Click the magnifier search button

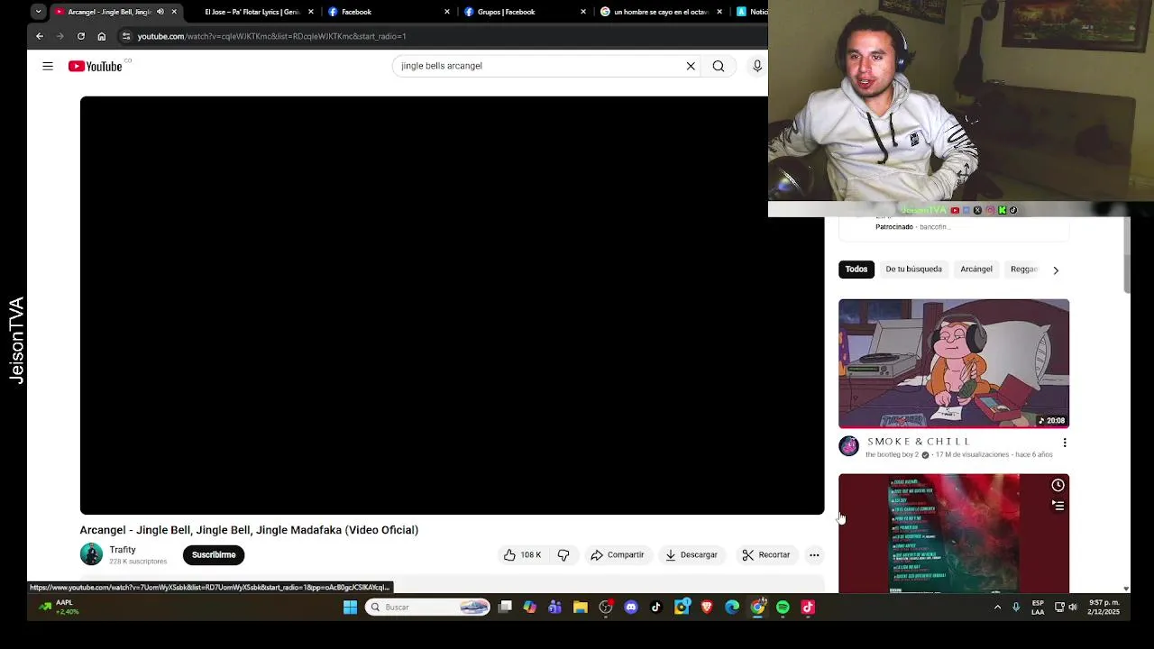point(719,66)
